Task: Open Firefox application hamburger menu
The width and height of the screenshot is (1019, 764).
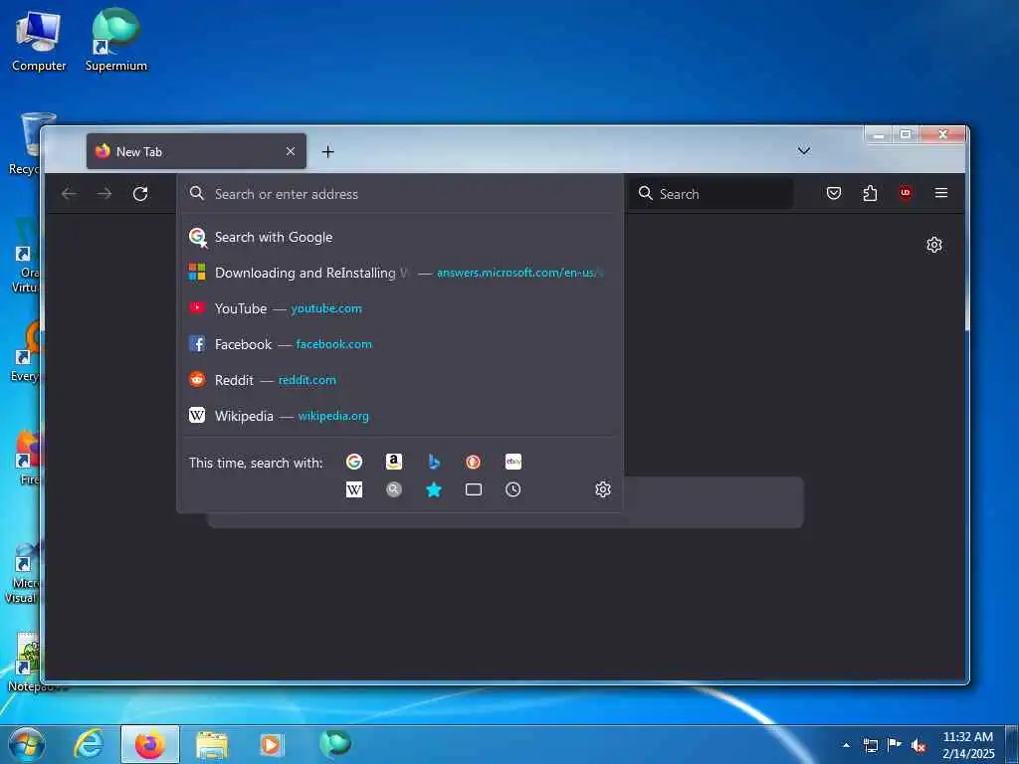Action: point(941,193)
